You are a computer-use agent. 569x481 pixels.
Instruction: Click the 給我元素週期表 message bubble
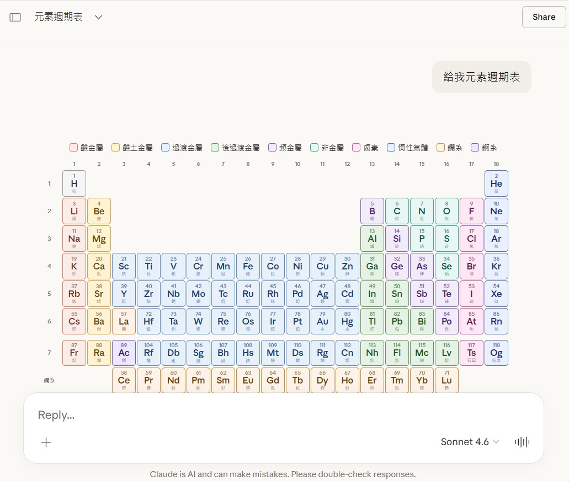pyautogui.click(x=481, y=77)
